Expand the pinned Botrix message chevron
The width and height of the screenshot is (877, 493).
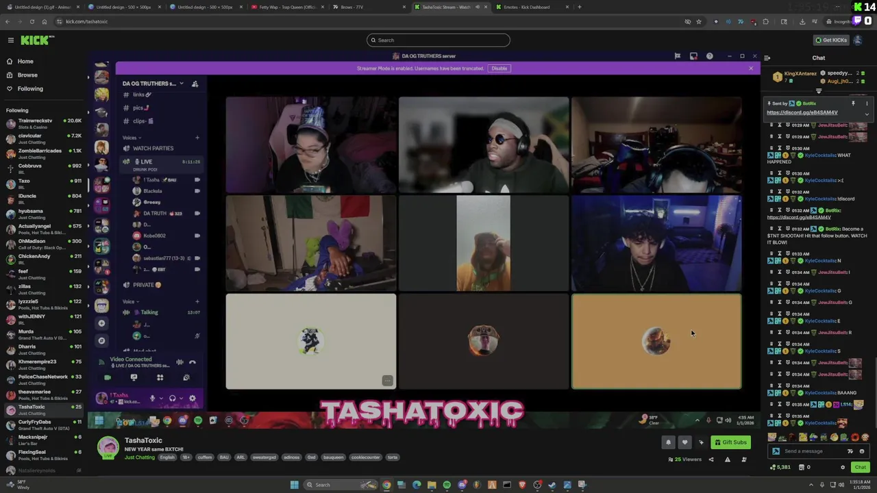[867, 114]
